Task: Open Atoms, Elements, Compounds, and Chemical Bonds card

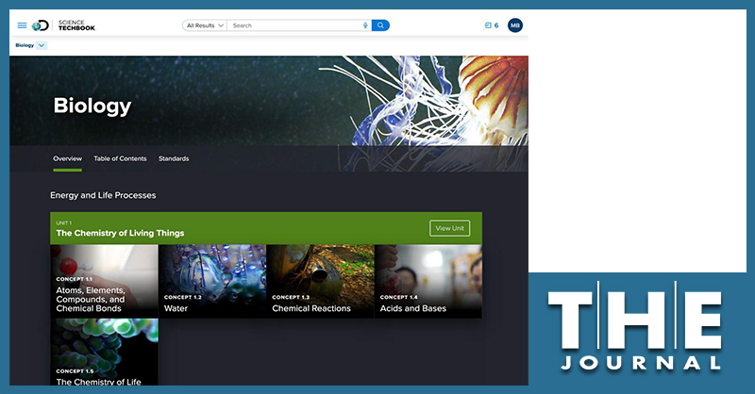Action: tap(105, 282)
